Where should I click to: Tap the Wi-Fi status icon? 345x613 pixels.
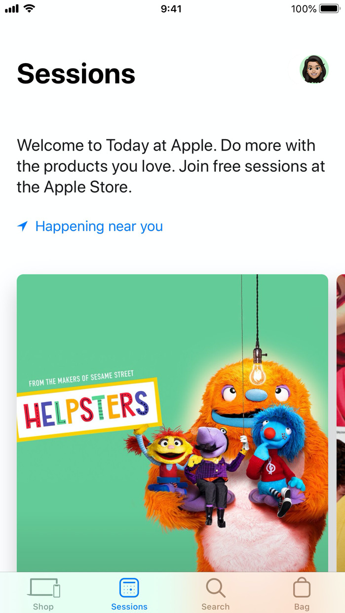[x=30, y=8]
